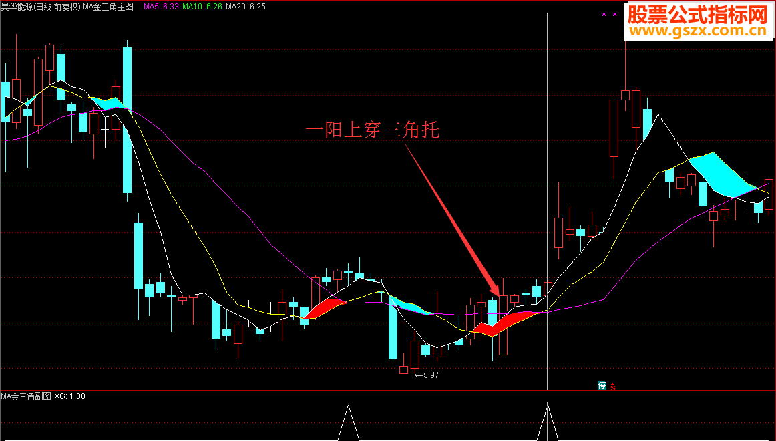Select the MA20: 6.25 indicator value
This screenshot has height=441, width=776.
tap(246, 7)
